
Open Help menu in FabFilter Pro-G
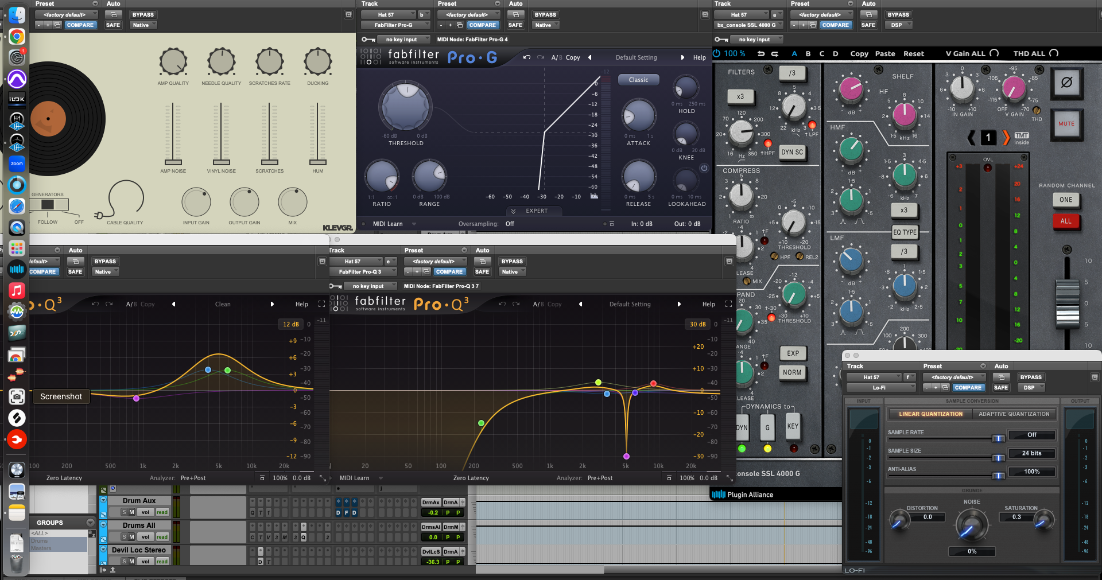[x=700, y=57]
